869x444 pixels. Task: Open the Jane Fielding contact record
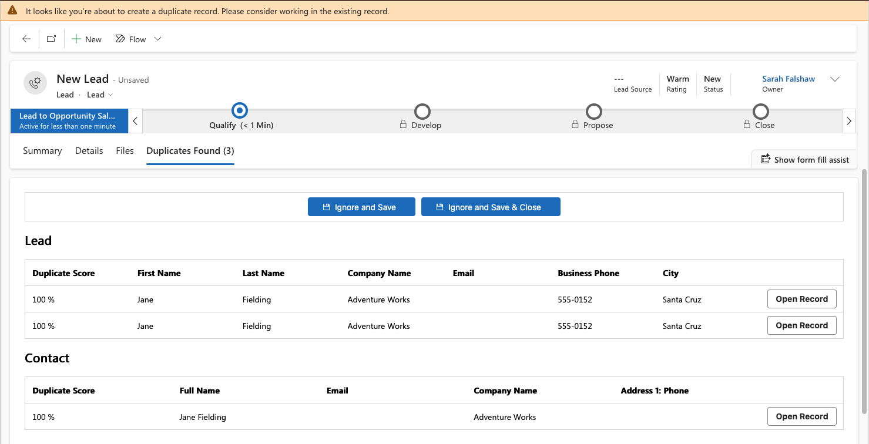pos(801,416)
